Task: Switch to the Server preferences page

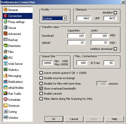Action: click(17, 28)
